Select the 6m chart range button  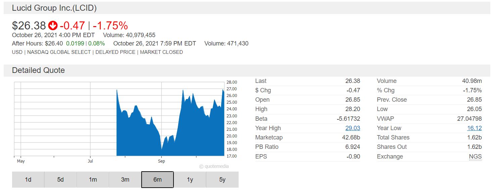coord(157,180)
